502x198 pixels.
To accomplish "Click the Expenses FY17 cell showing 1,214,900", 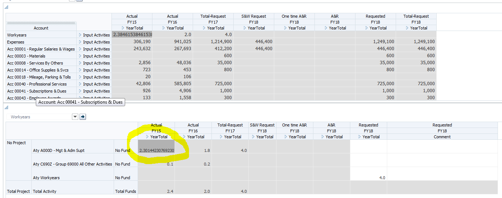I will [213, 42].
